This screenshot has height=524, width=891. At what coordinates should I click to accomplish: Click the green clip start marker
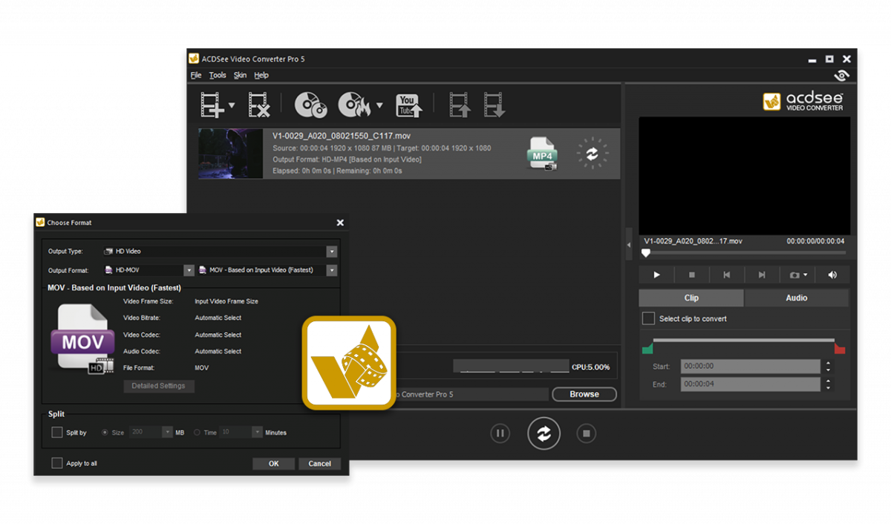(647, 349)
